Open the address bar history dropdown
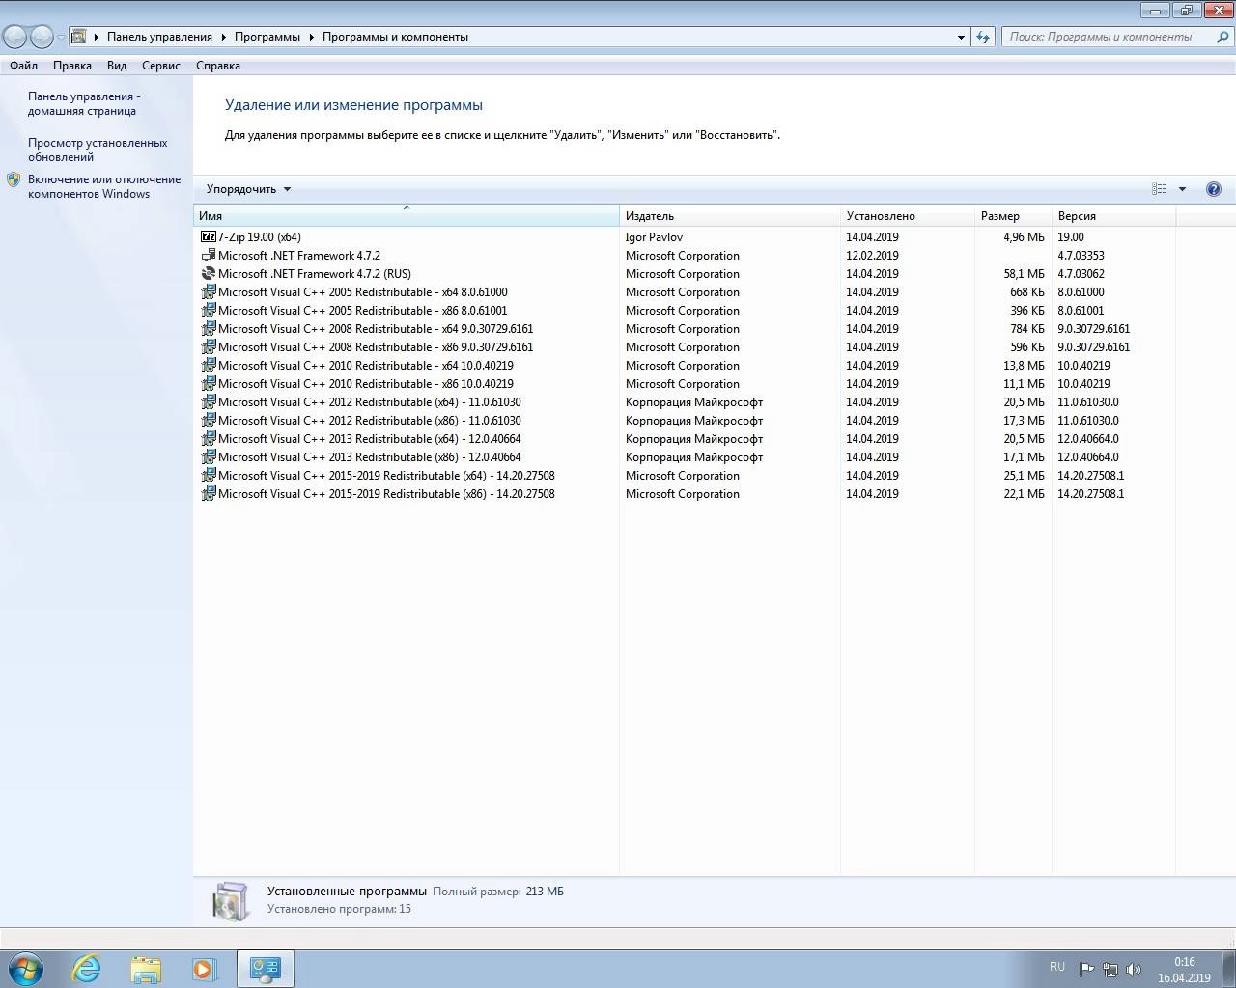The height and width of the screenshot is (988, 1236). 961,37
